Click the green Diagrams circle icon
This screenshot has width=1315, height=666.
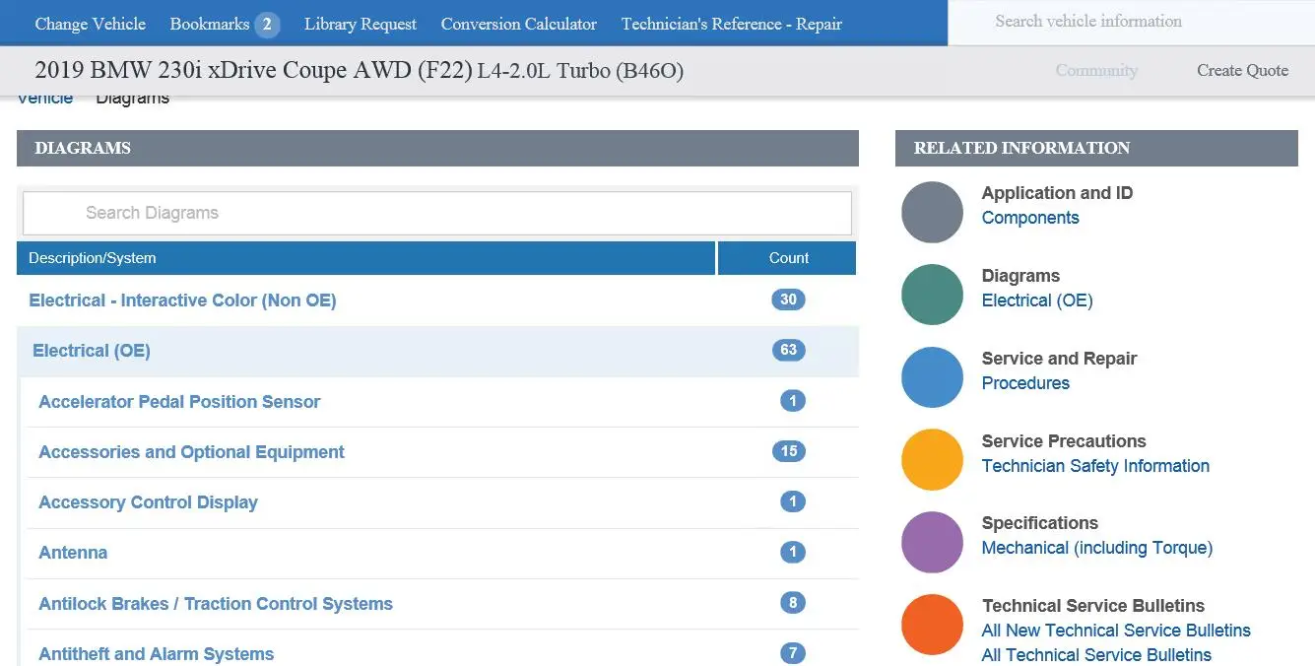(932, 295)
